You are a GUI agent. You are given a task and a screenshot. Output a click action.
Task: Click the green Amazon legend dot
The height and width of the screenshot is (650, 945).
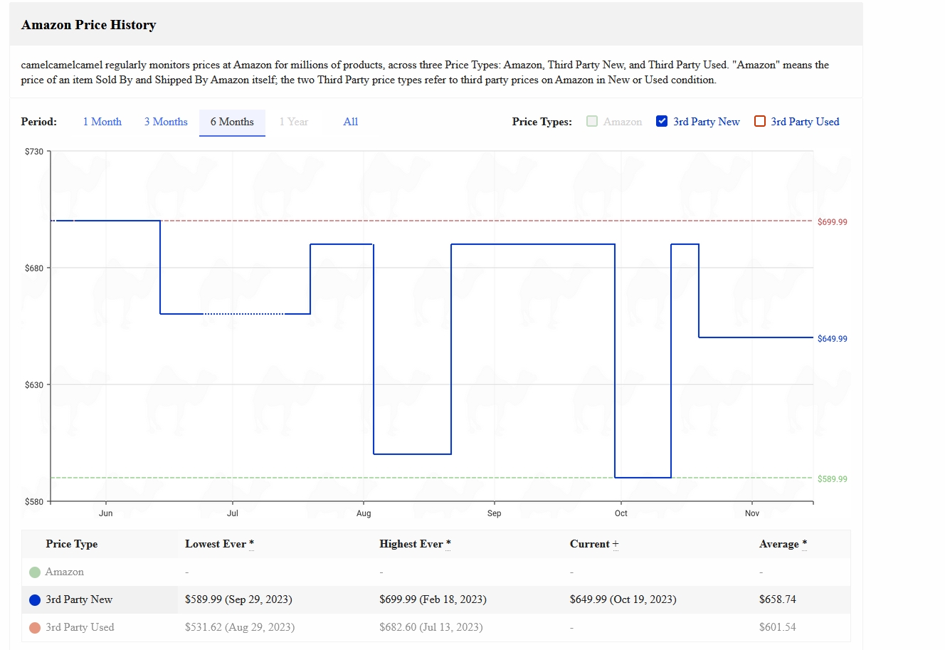(x=35, y=572)
